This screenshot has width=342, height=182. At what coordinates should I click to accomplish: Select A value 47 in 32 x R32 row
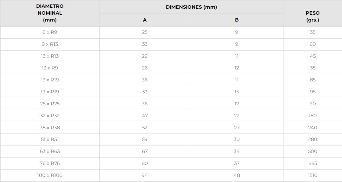pos(145,116)
